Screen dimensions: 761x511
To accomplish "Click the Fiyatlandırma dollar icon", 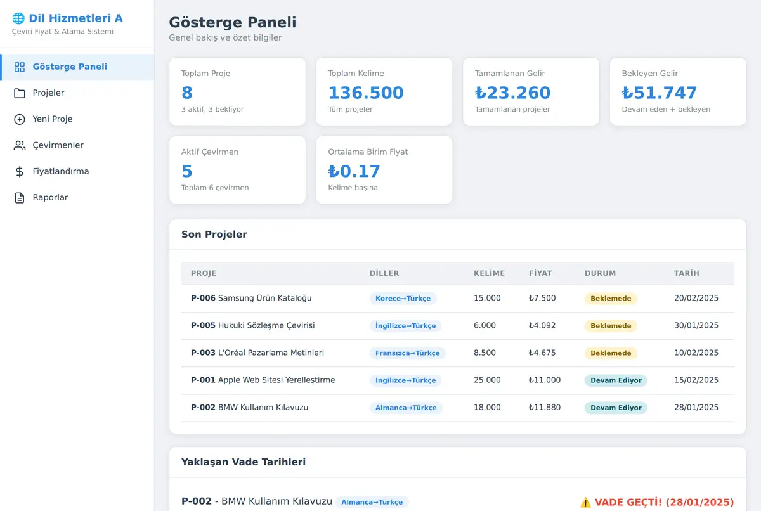I will coord(20,171).
